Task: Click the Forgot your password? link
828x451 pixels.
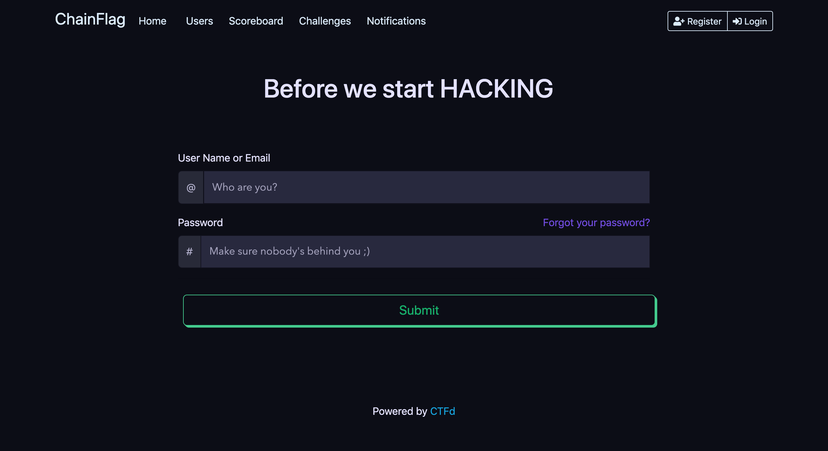Action: 596,223
